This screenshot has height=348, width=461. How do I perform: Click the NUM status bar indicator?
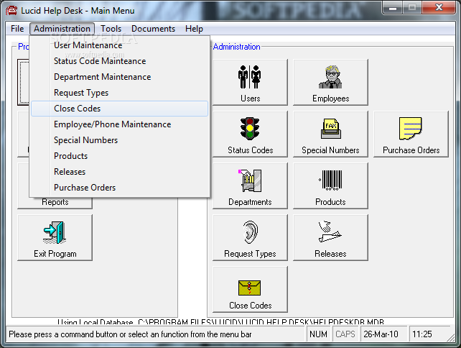(x=318, y=334)
